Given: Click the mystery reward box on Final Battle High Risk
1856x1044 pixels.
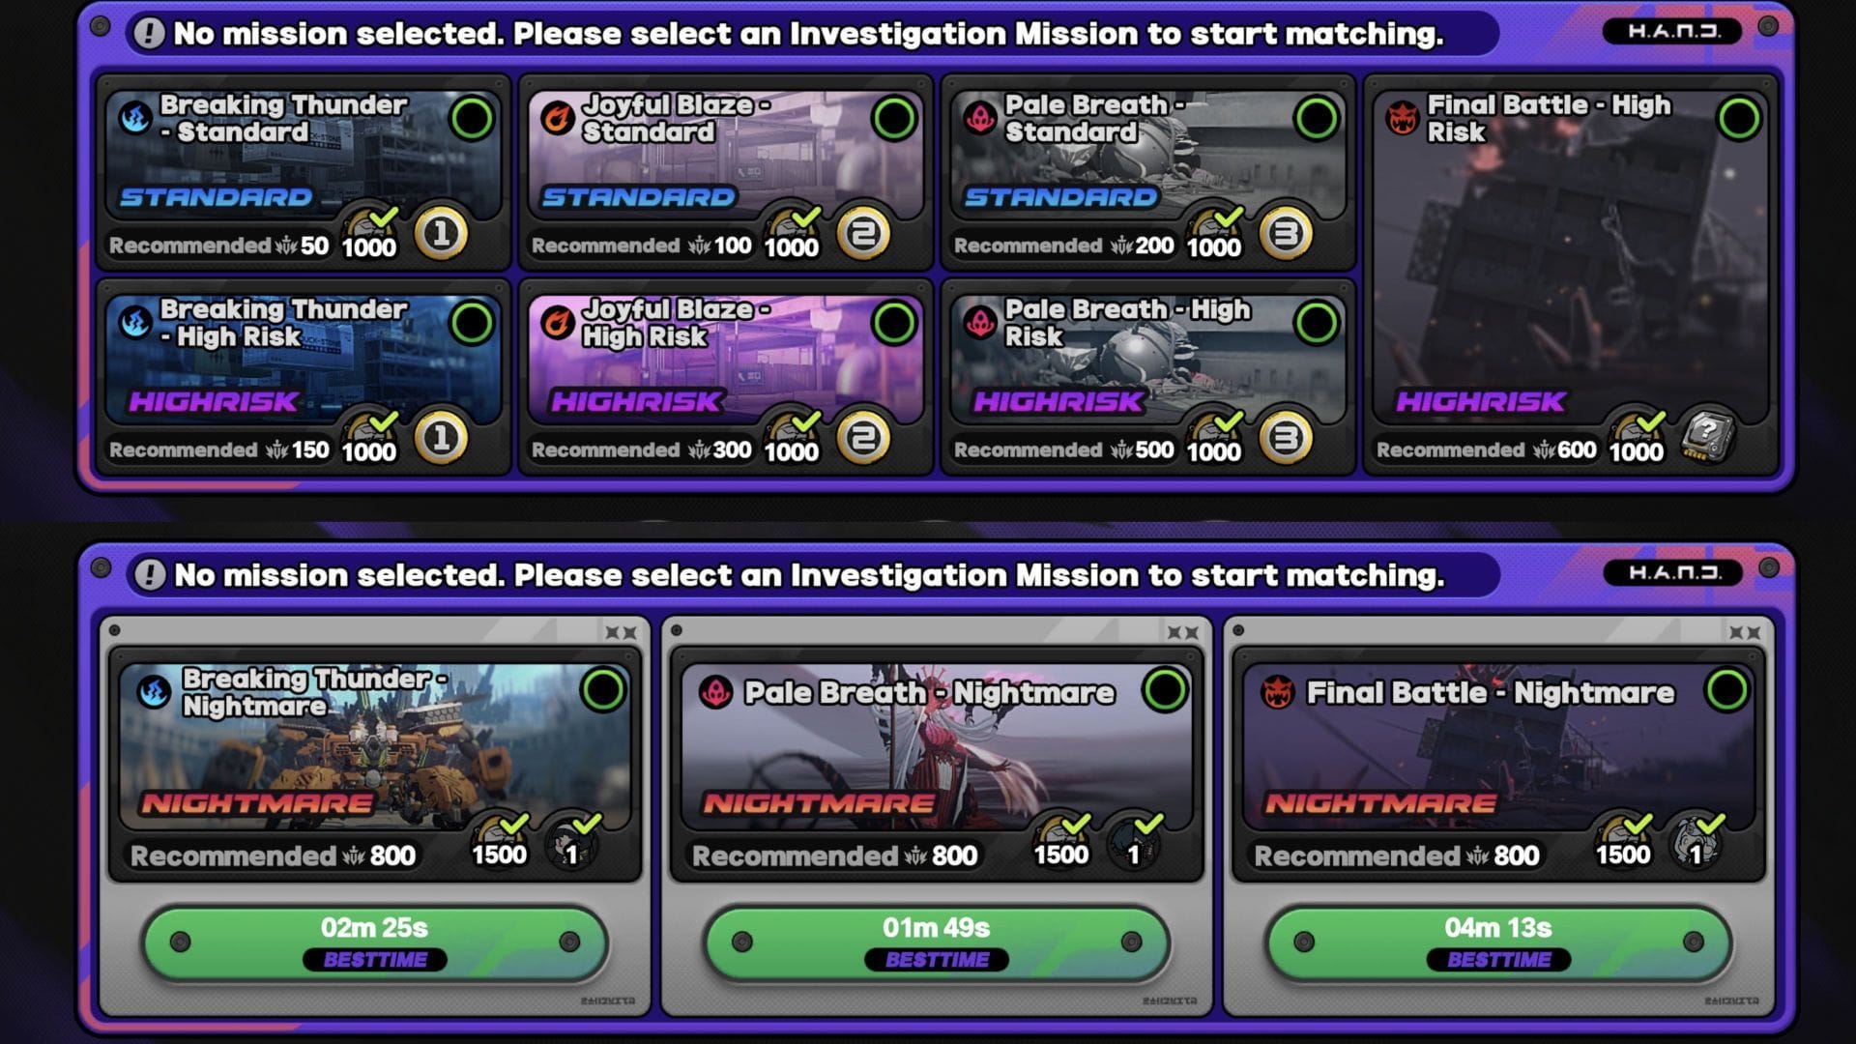Looking at the screenshot, I should tap(1708, 437).
